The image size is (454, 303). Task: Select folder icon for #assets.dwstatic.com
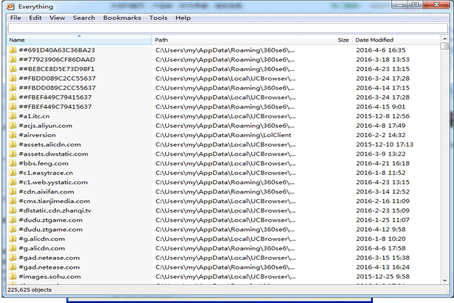[x=12, y=154]
